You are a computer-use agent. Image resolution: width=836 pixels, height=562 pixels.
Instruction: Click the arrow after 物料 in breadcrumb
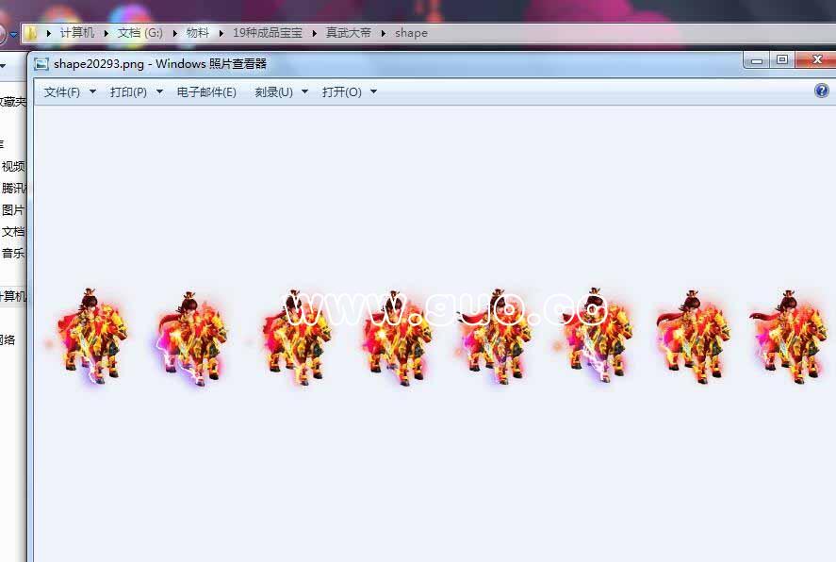coord(221,33)
